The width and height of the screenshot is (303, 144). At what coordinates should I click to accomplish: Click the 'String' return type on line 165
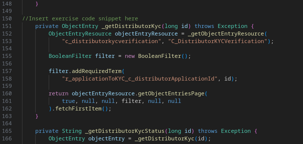(x=72, y=131)
